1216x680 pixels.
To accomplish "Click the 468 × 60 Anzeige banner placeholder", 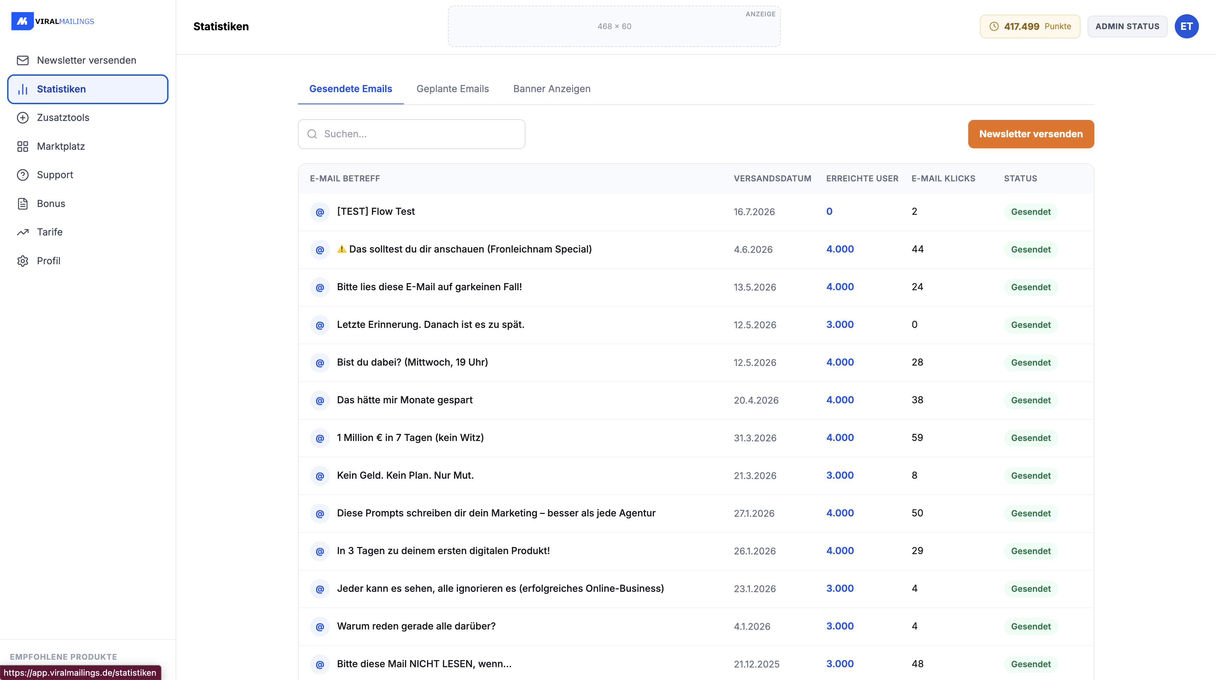I will (614, 26).
